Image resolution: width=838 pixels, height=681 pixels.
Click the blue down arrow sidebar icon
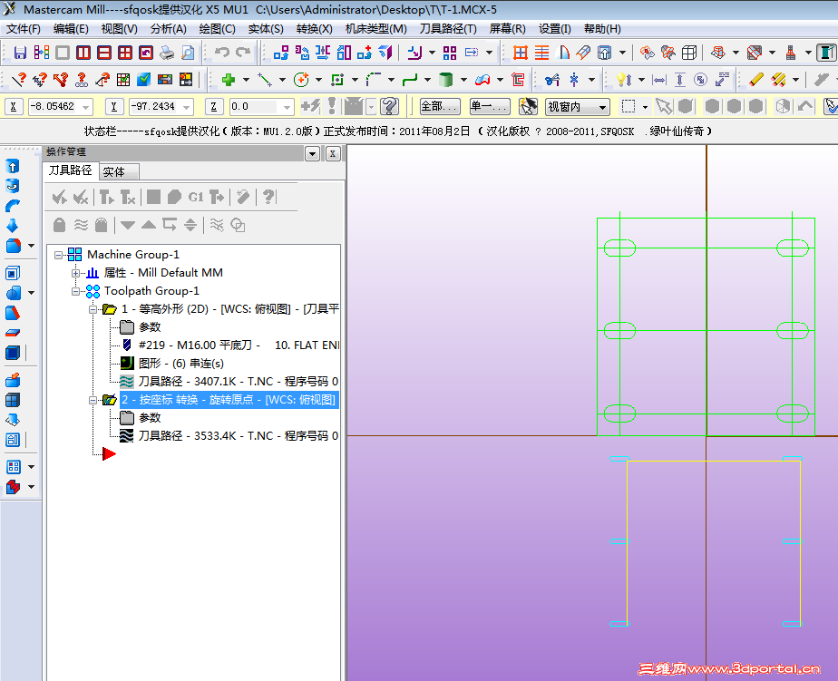coord(13,225)
